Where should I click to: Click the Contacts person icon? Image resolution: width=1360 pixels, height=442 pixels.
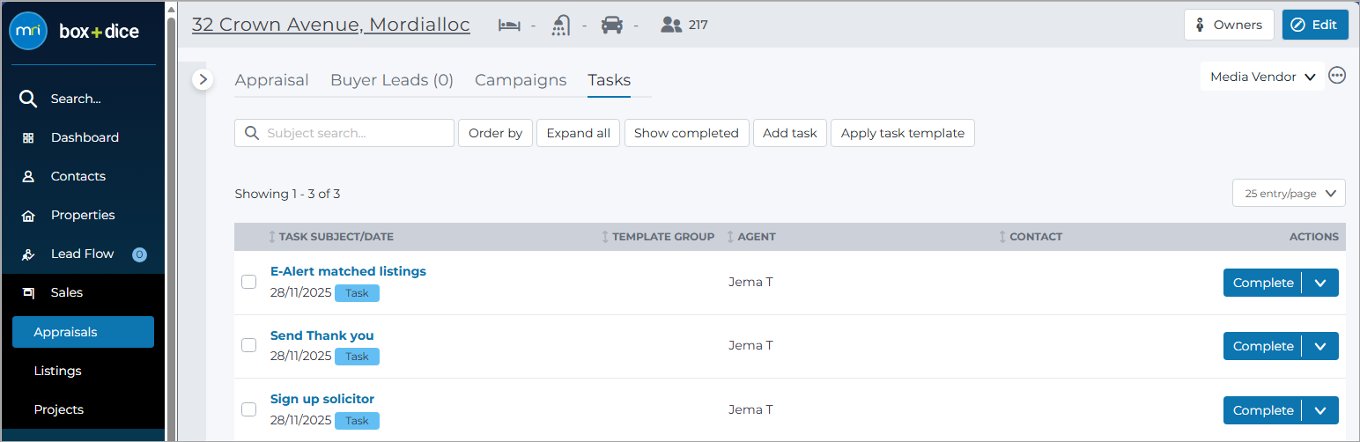pos(28,176)
